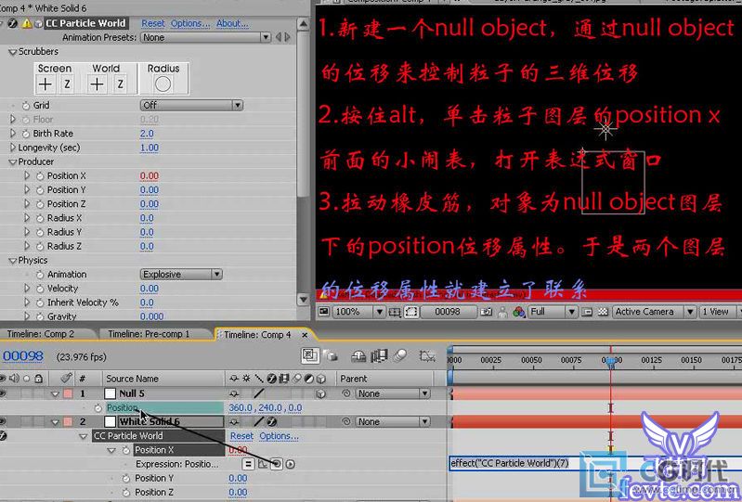Click current time 00098 in timeline
This screenshot has height=502, width=742.
[22, 356]
